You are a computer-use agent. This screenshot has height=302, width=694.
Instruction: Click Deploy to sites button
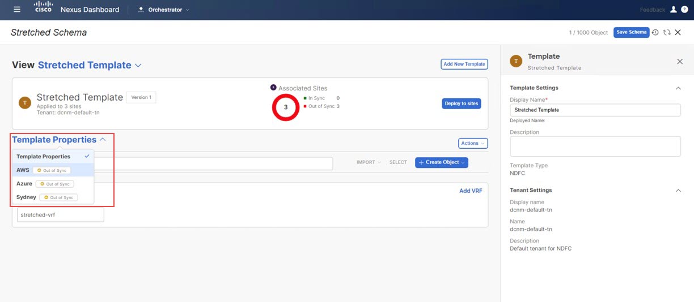462,103
